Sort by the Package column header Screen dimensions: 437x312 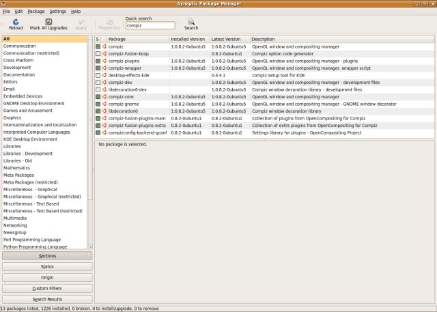click(x=138, y=40)
